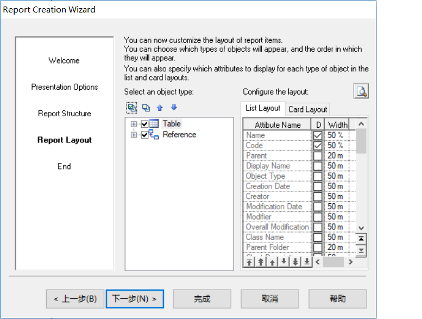This screenshot has width=422, height=319.
Task: Move attribute to bottom of list
Action: [x=306, y=262]
